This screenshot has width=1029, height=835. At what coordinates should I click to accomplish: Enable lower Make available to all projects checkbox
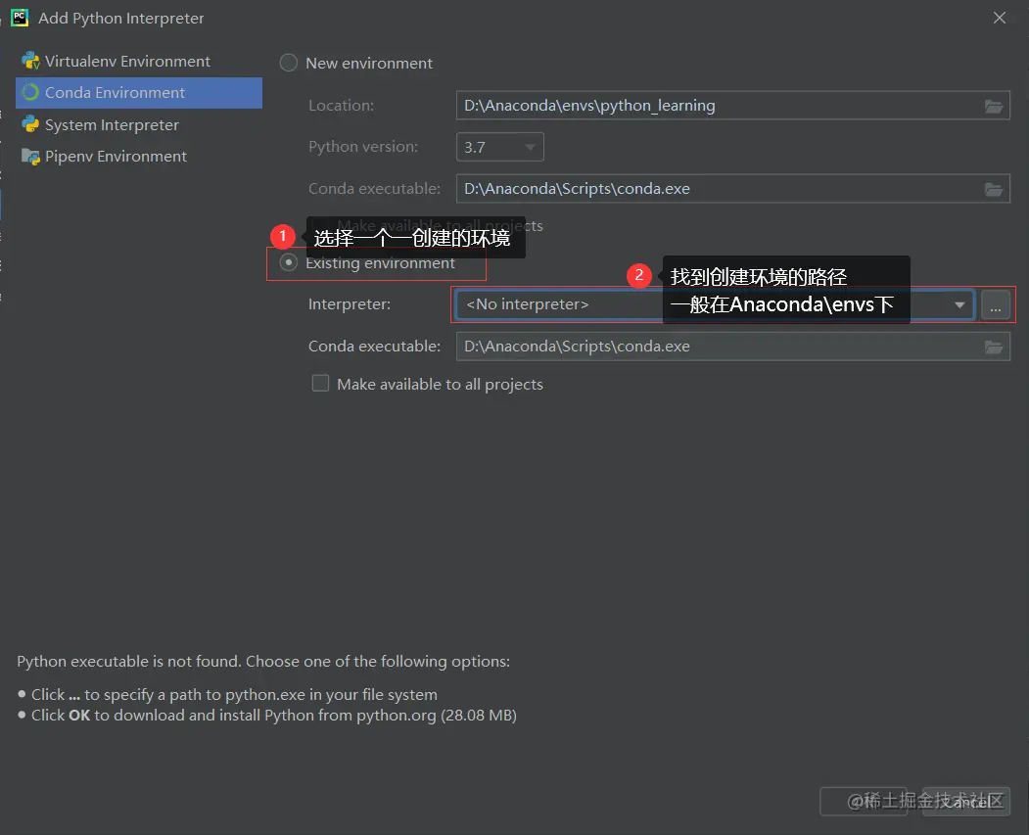click(x=320, y=383)
